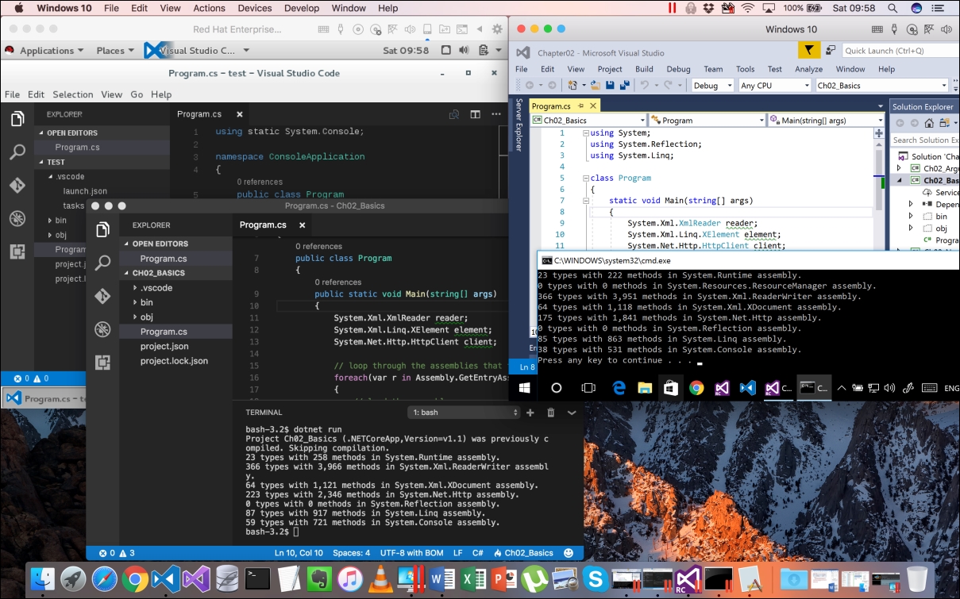The width and height of the screenshot is (960, 599).
Task: Open launch.json in the TEST explorer tree
Action: pos(85,191)
